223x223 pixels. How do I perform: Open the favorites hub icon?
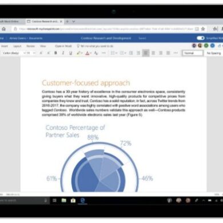(x=215, y=29)
